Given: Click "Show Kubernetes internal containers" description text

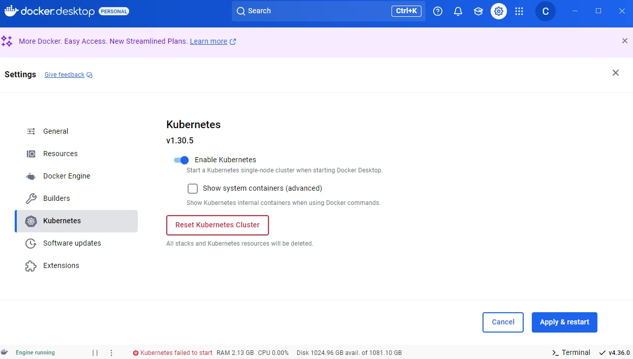Looking at the screenshot, I should point(284,203).
